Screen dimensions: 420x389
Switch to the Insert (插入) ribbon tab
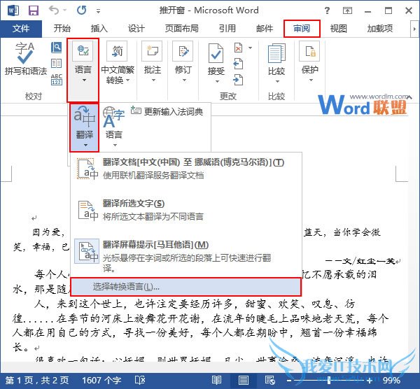[99, 29]
